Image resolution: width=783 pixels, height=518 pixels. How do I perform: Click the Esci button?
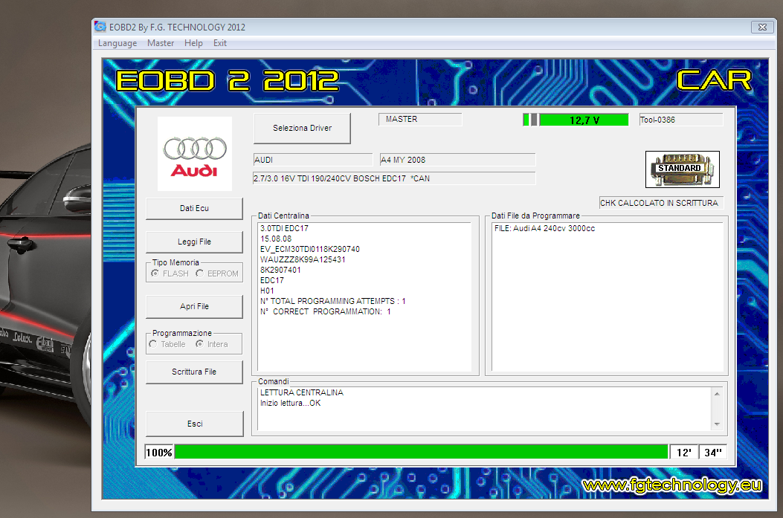tap(194, 424)
